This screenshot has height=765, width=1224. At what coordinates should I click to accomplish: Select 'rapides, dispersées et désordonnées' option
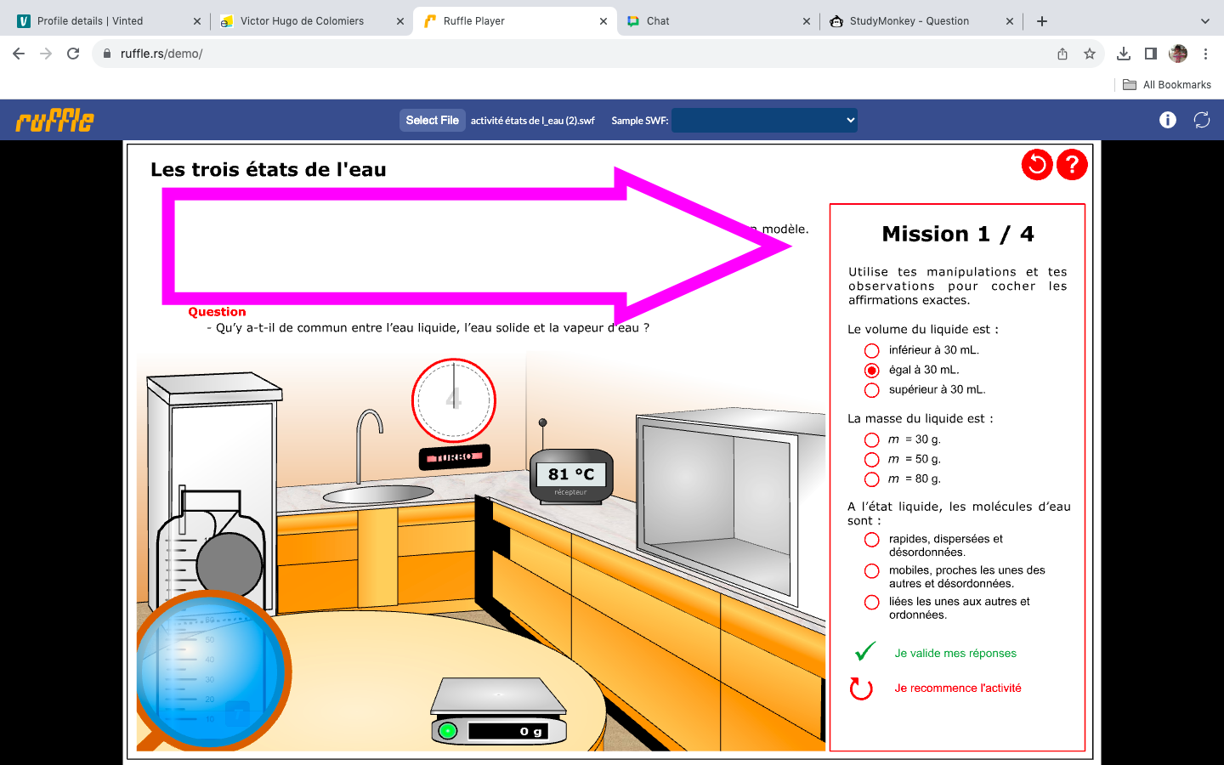click(871, 539)
